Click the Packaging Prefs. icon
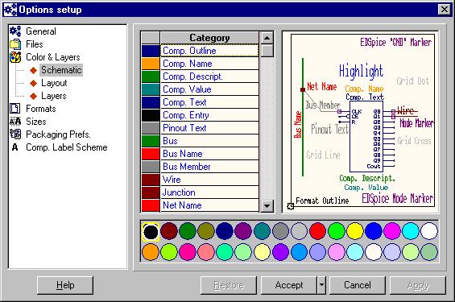Screen dimensions: 455x302 (x=15, y=134)
